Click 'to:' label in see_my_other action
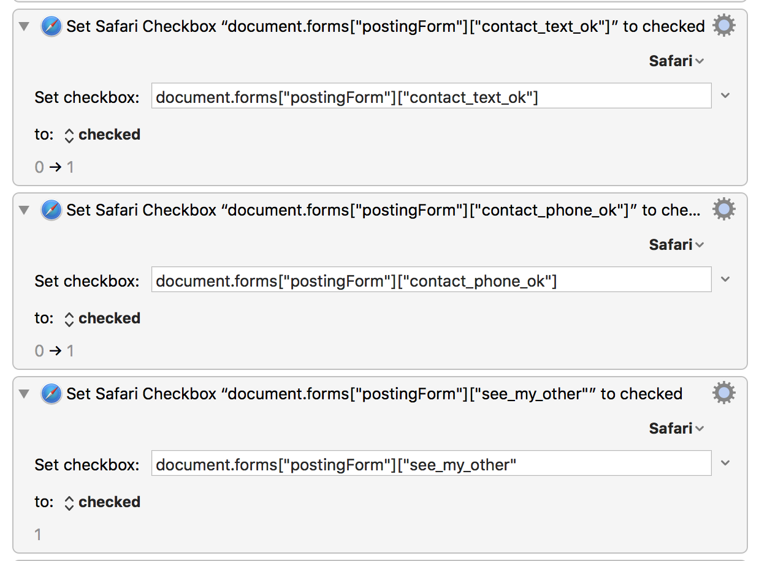The width and height of the screenshot is (759, 561). click(44, 502)
